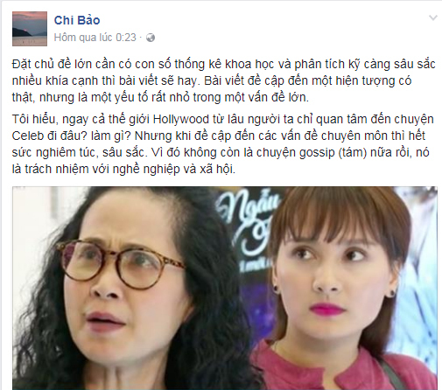
Task: Open Chi Bảo's profile picture thumbnail
Action: [x=30, y=29]
